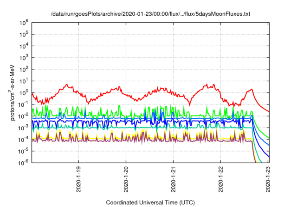Click the protons/cm2-s-sr-MeV y-axis title
This screenshot has height=207, width=297.
[x=12, y=93]
